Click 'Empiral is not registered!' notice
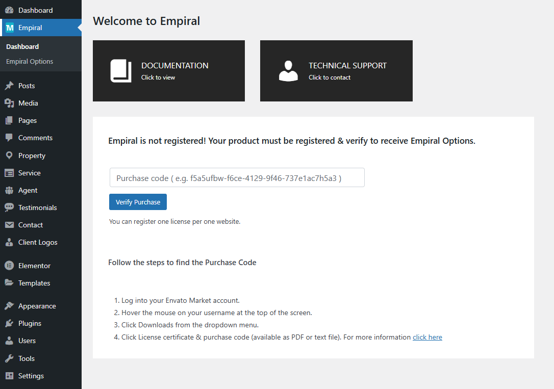Screen dimensions: 554x389 pyautogui.click(x=291, y=141)
